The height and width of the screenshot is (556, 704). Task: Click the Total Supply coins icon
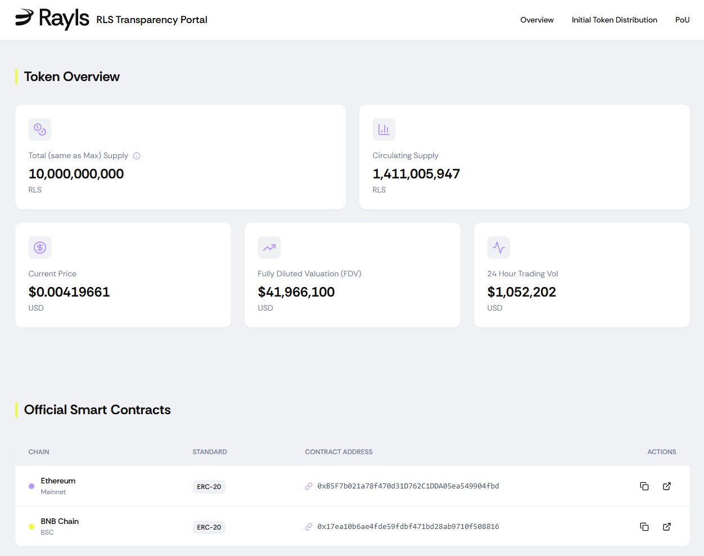click(x=40, y=129)
